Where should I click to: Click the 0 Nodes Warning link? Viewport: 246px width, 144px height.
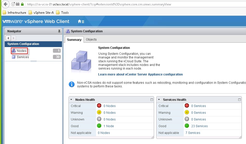coord(110,112)
